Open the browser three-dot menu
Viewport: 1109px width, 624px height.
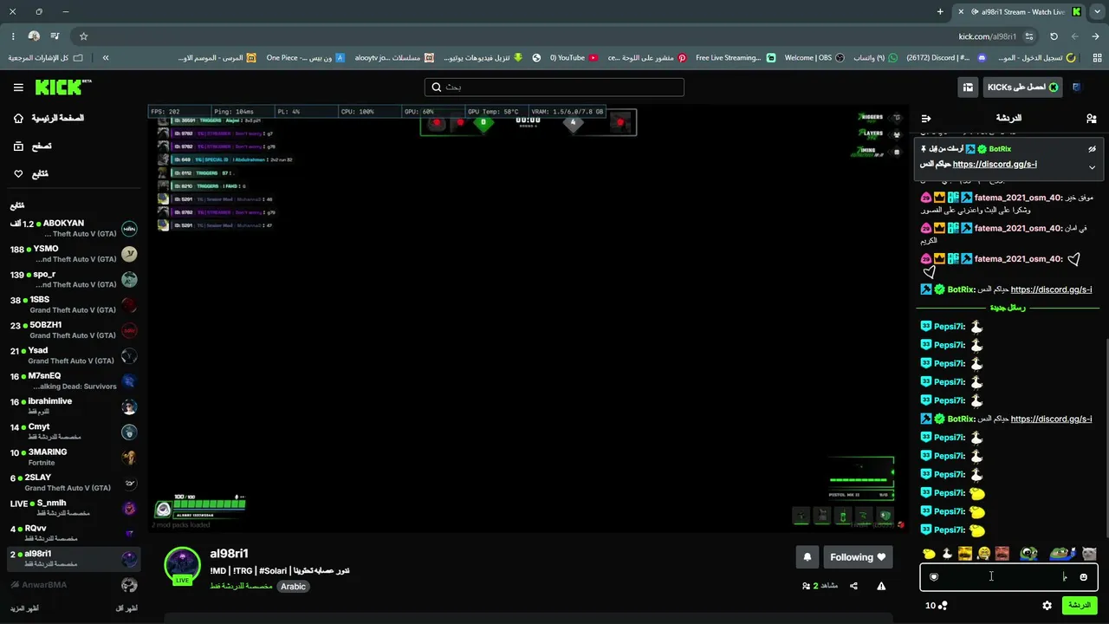(13, 36)
